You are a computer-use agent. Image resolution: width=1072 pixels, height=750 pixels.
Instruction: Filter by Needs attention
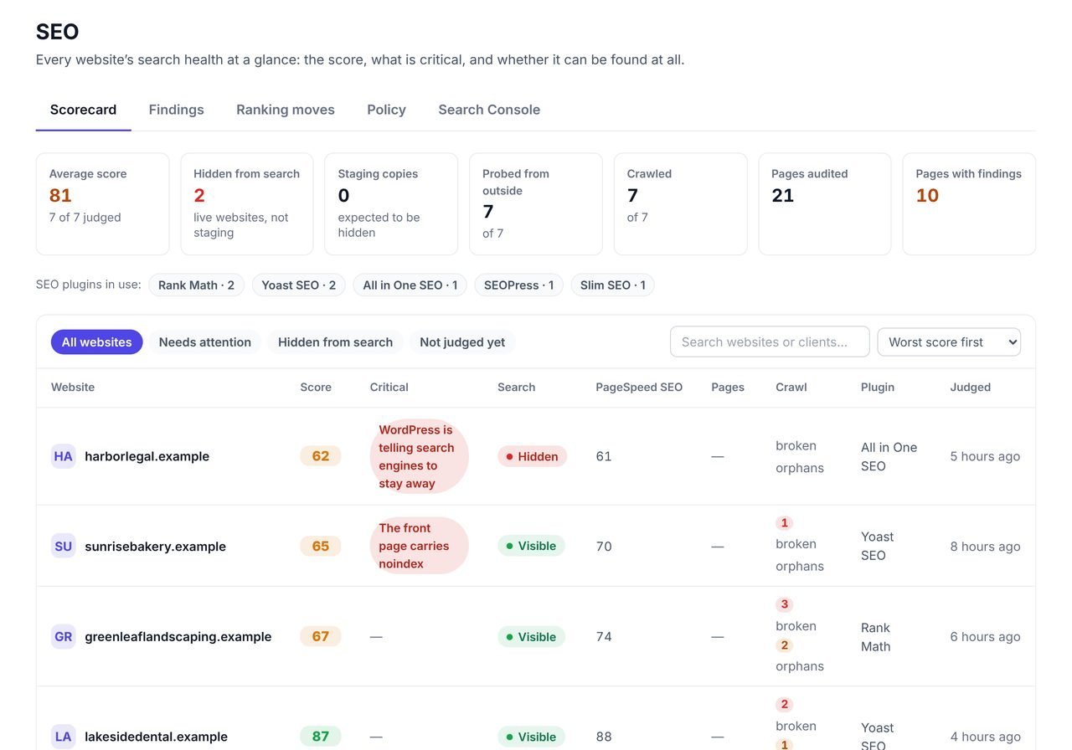point(205,342)
